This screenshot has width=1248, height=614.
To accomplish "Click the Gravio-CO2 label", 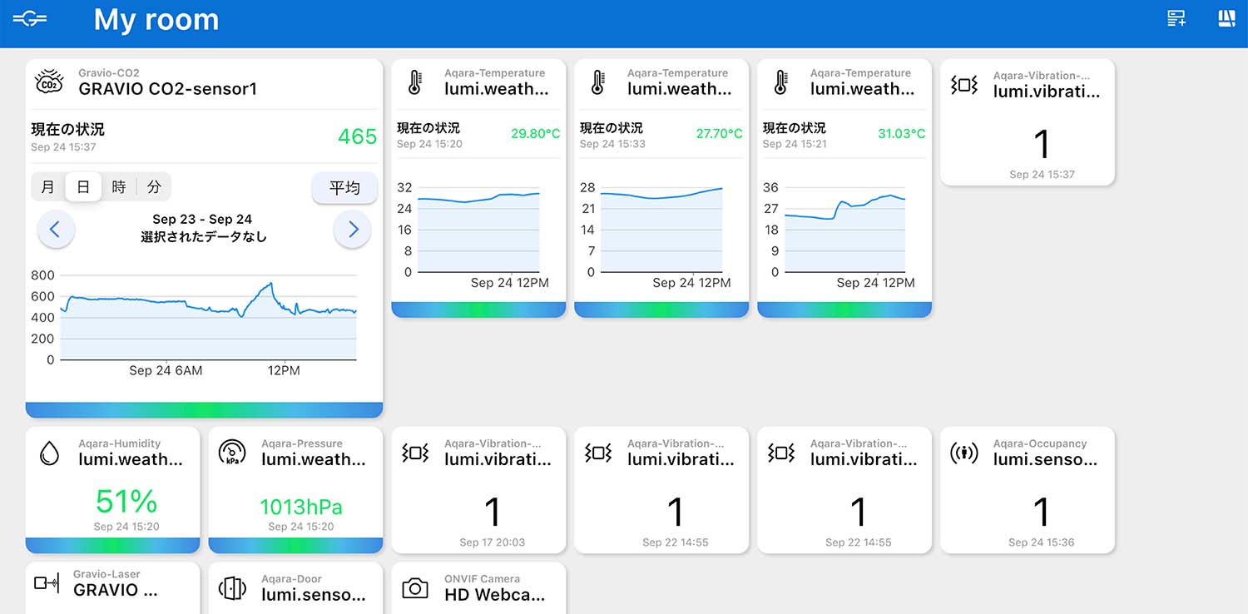I will (x=109, y=73).
